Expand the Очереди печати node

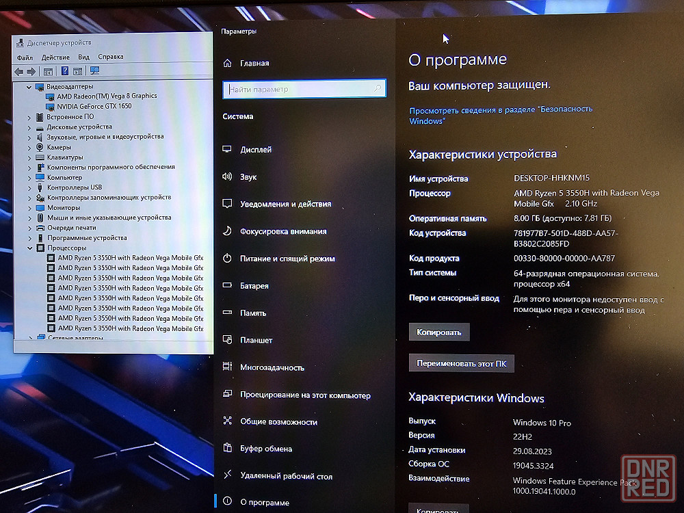point(29,228)
